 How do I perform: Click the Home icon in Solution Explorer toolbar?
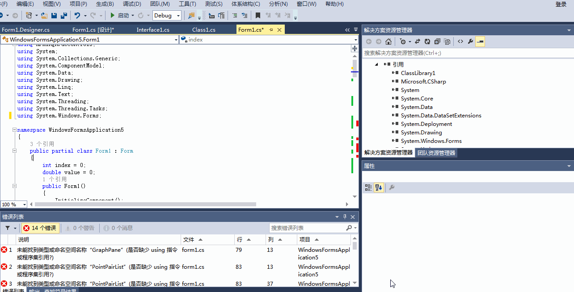tap(388, 41)
